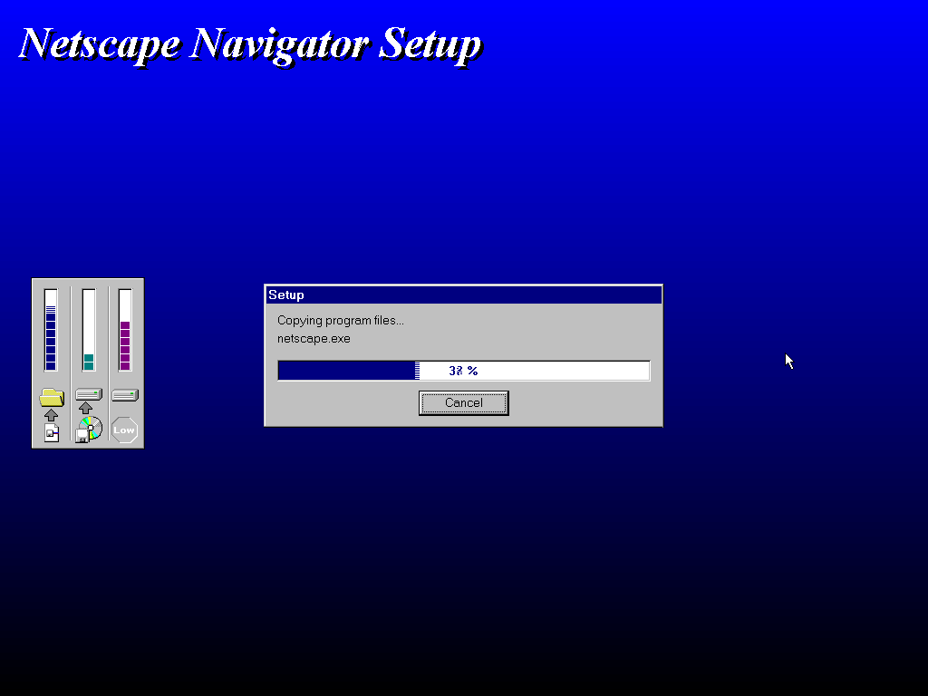The width and height of the screenshot is (928, 696).
Task: Click the teal media progress gauge
Action: 89,330
